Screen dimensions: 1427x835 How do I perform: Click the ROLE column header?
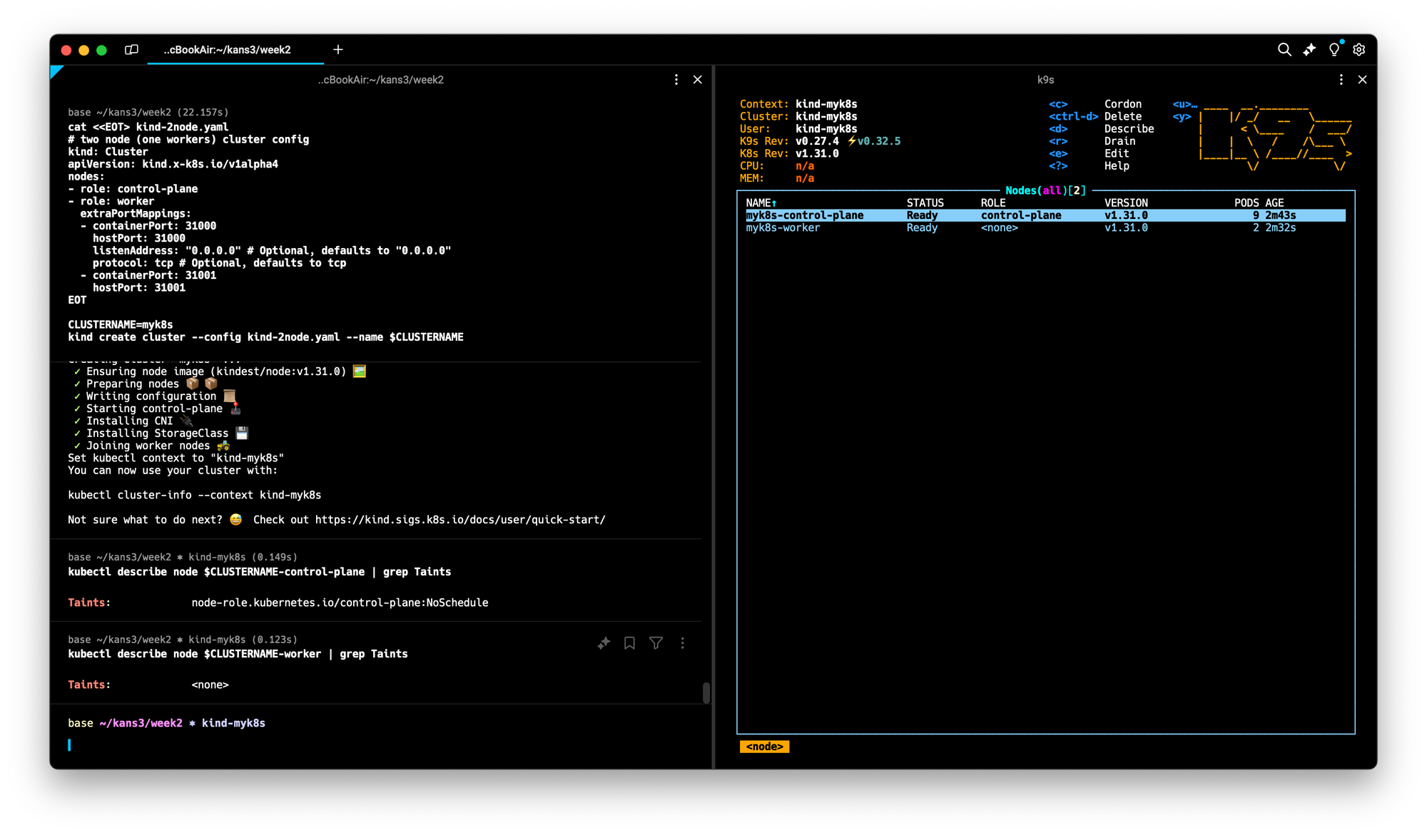[992, 203]
